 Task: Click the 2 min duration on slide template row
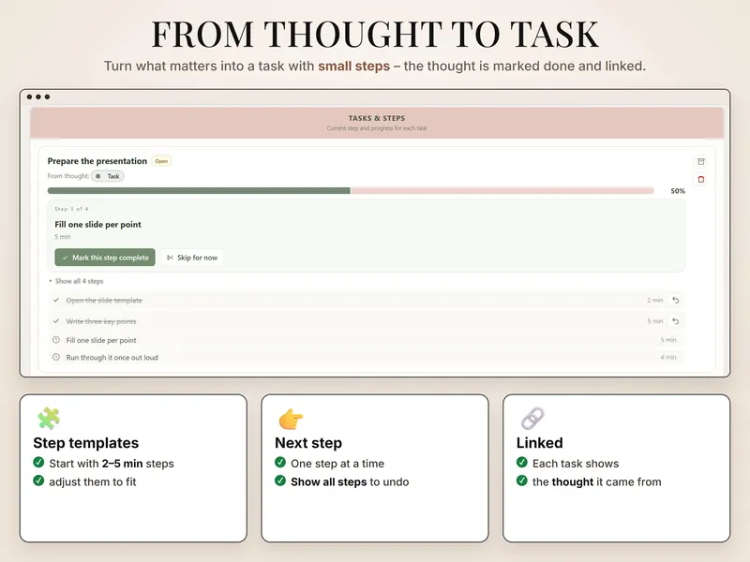point(654,300)
